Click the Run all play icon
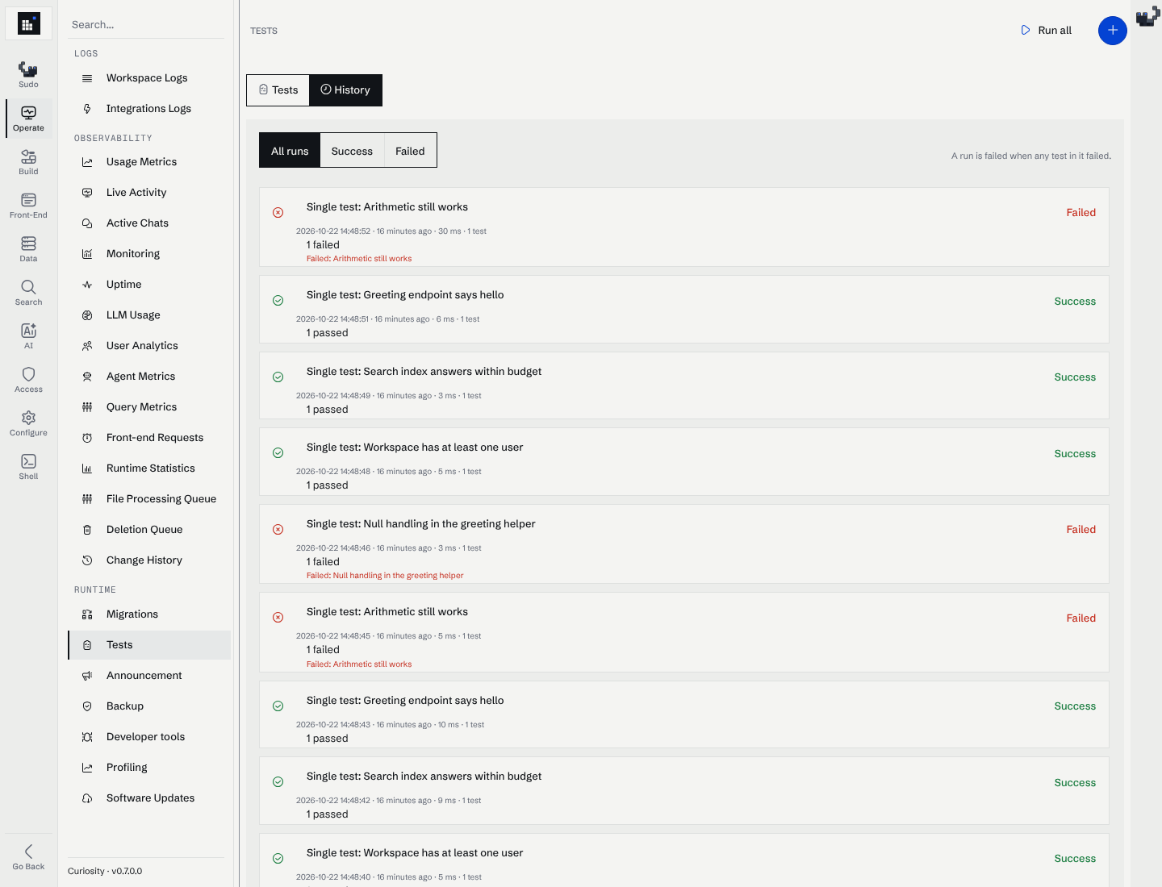1162x887 pixels. [x=1026, y=30]
